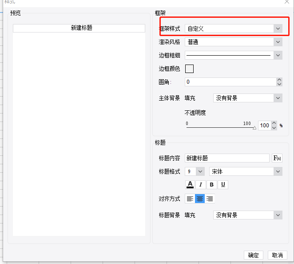Increase the 圆角 value with up arrow
The image size is (294, 264).
click(279, 80)
